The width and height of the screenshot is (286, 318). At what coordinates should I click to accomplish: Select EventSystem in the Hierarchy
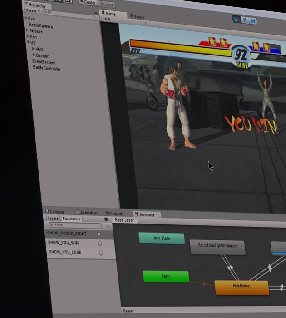pos(44,62)
